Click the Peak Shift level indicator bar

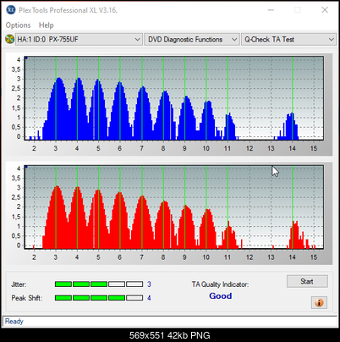click(x=99, y=298)
